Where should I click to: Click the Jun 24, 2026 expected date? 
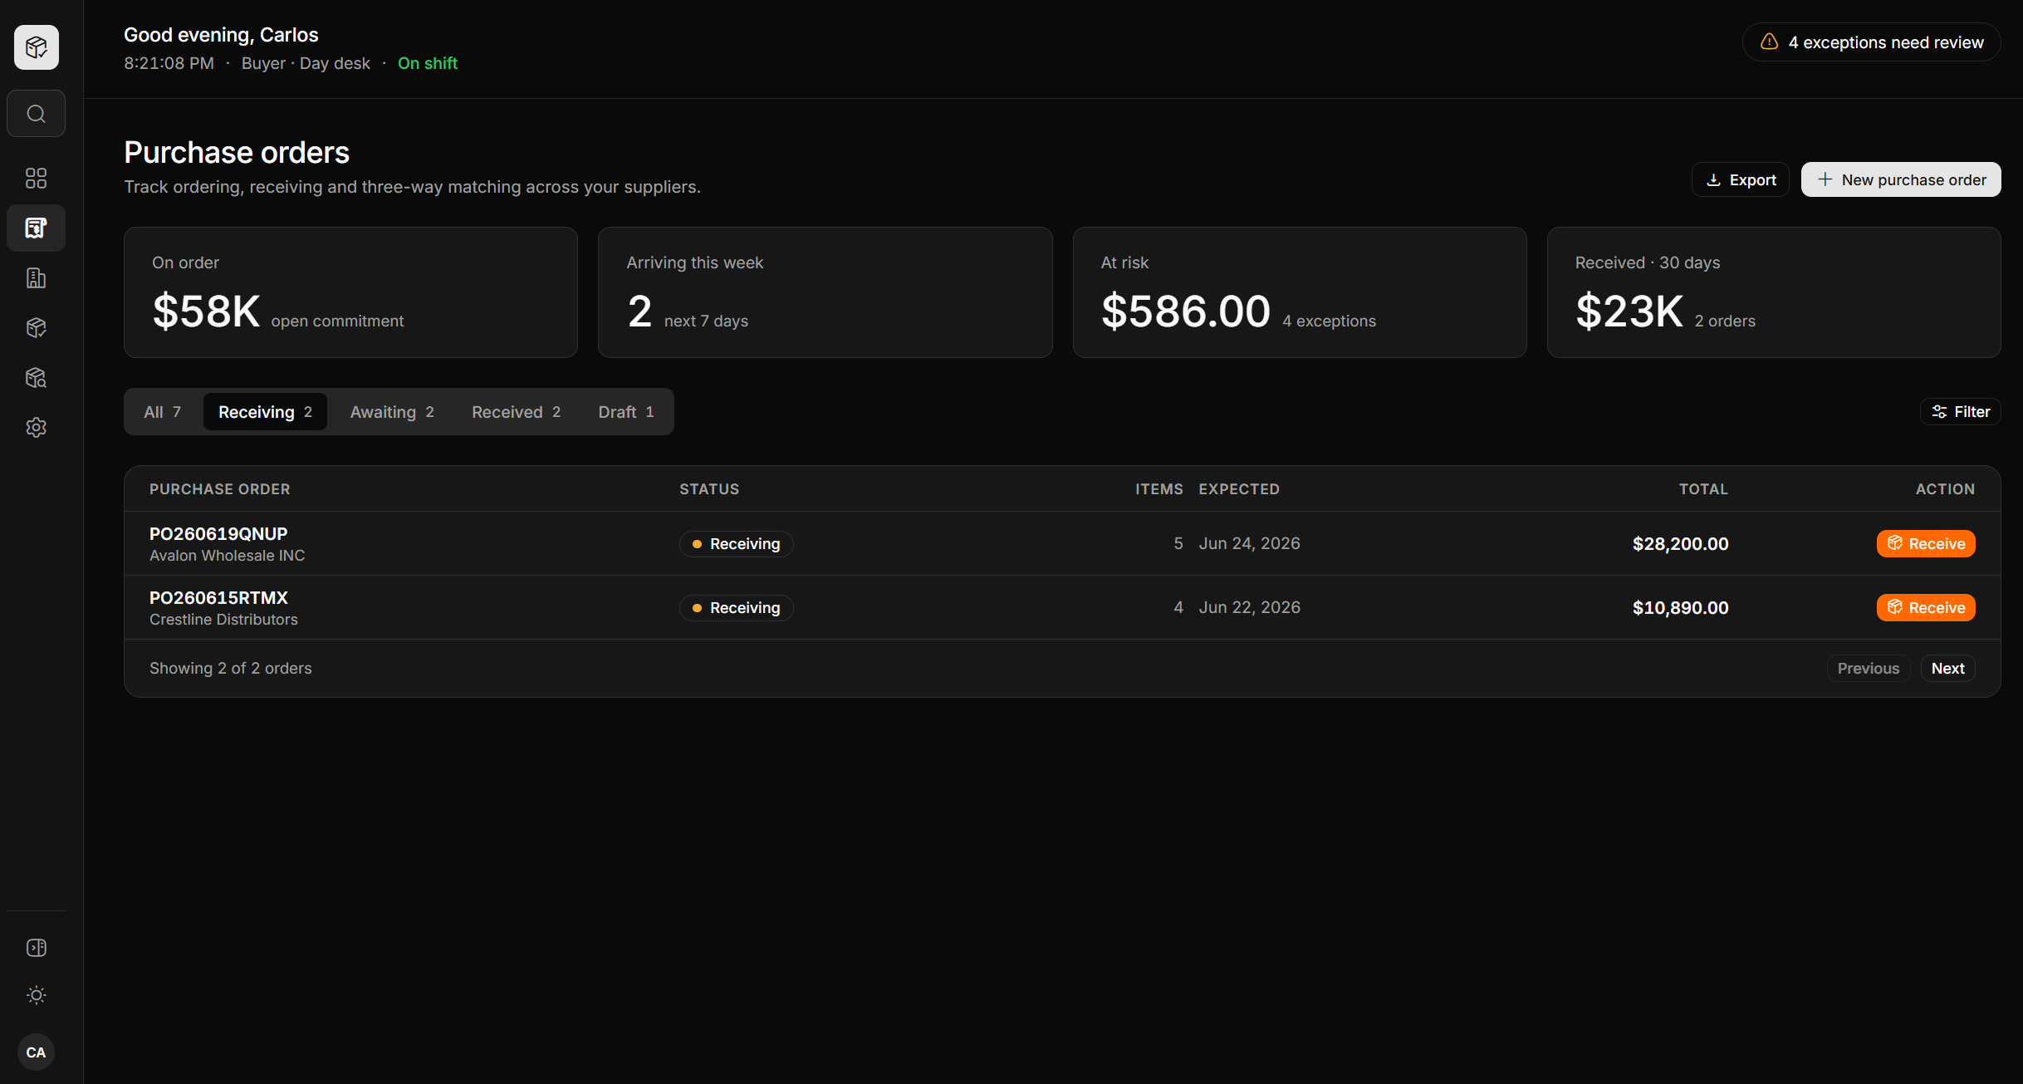point(1249,543)
